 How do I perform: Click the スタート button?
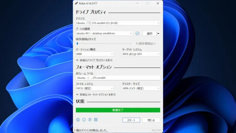pos(131,120)
